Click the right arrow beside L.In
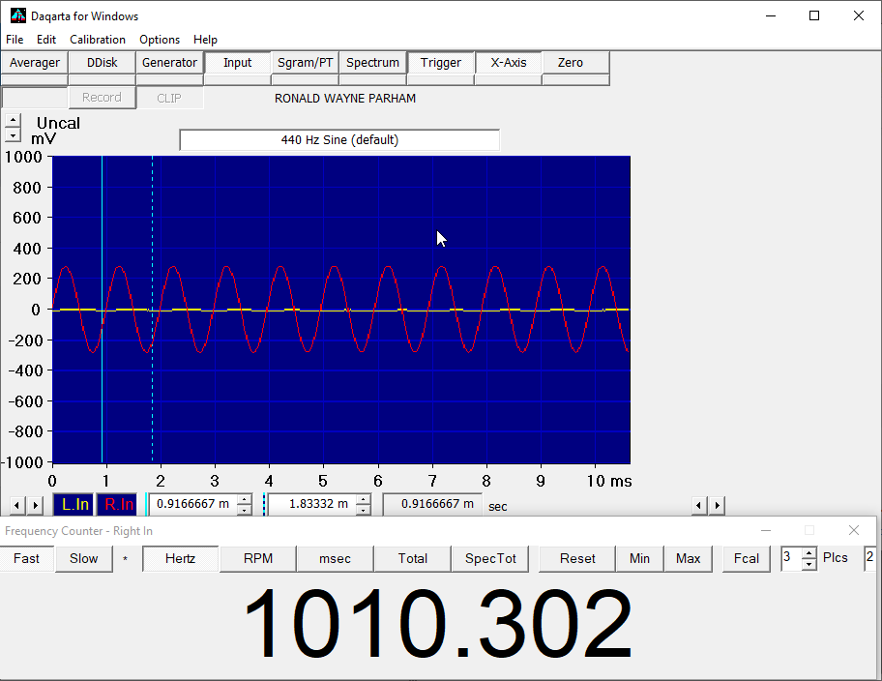Image resolution: width=882 pixels, height=681 pixels. tap(36, 505)
